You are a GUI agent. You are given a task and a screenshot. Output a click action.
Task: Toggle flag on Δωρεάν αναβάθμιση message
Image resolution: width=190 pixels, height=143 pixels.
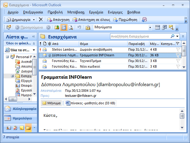[x=178, y=49]
